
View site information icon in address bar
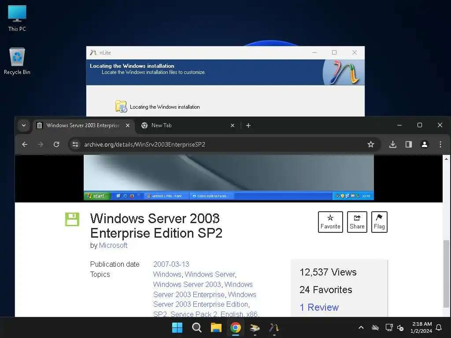[75, 144]
